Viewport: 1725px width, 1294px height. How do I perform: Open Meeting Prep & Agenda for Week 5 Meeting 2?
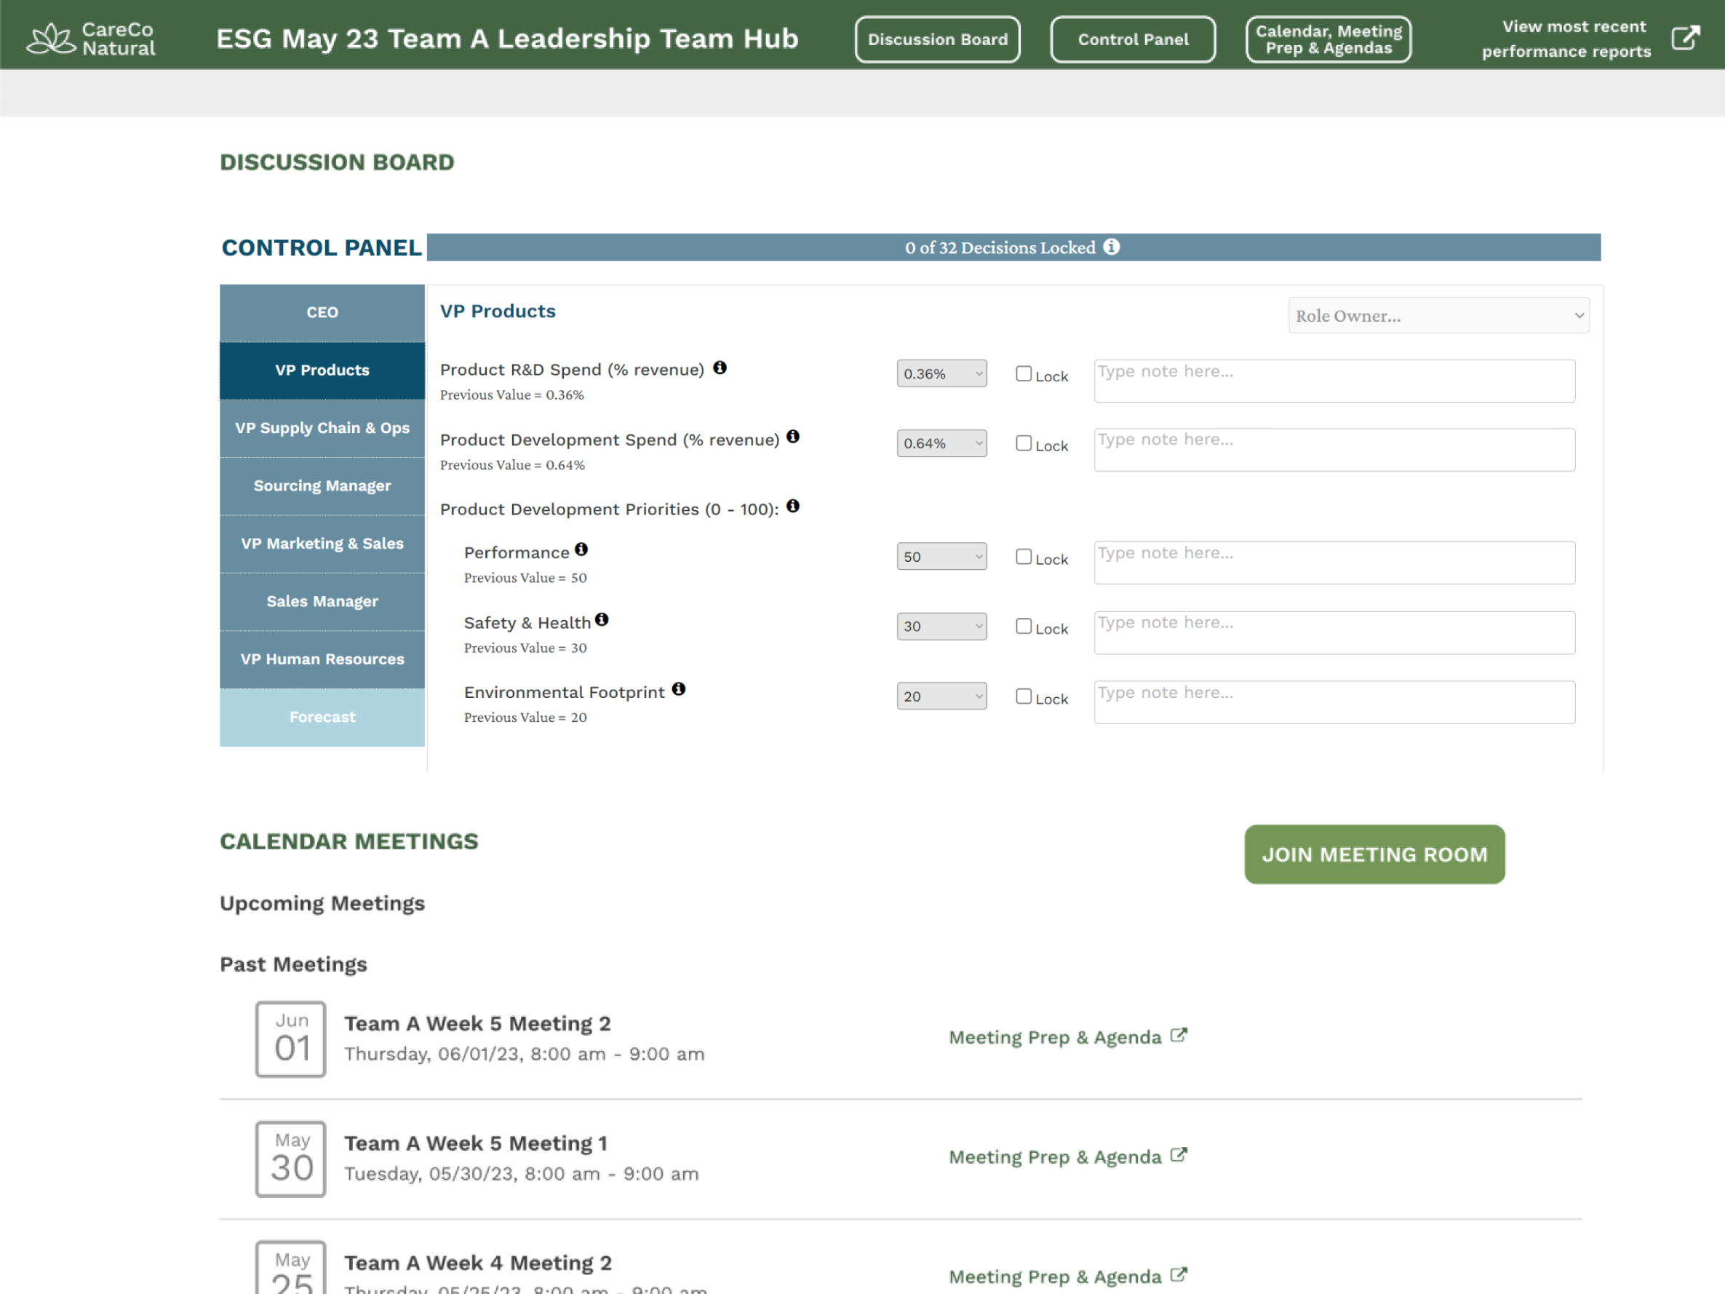pyautogui.click(x=1066, y=1037)
